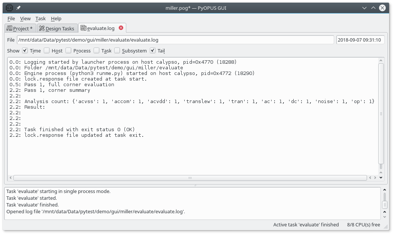Click the PyOPUS application icon in title bar
Image resolution: width=394 pixels, height=235 pixels.
point(9,8)
